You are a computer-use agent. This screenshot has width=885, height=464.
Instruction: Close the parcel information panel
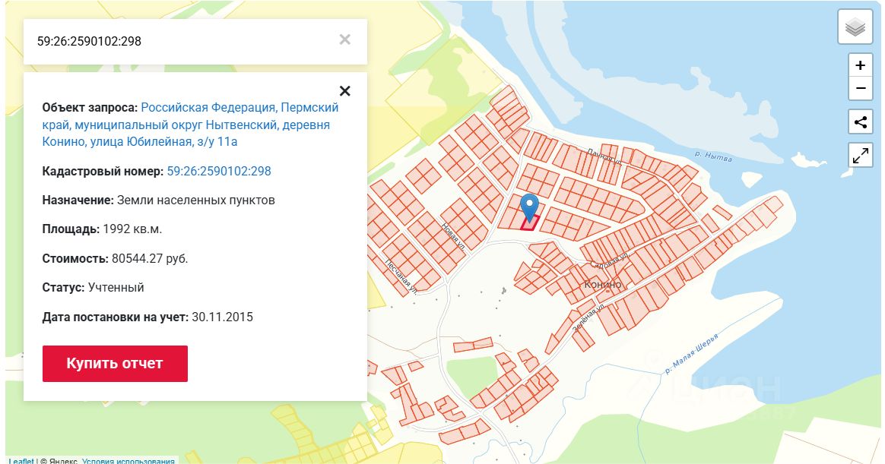point(344,91)
